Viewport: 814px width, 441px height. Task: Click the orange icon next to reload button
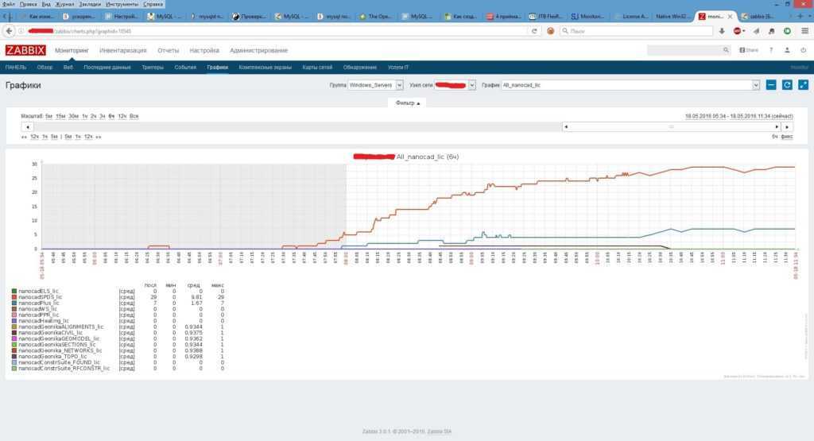pyautogui.click(x=550, y=31)
